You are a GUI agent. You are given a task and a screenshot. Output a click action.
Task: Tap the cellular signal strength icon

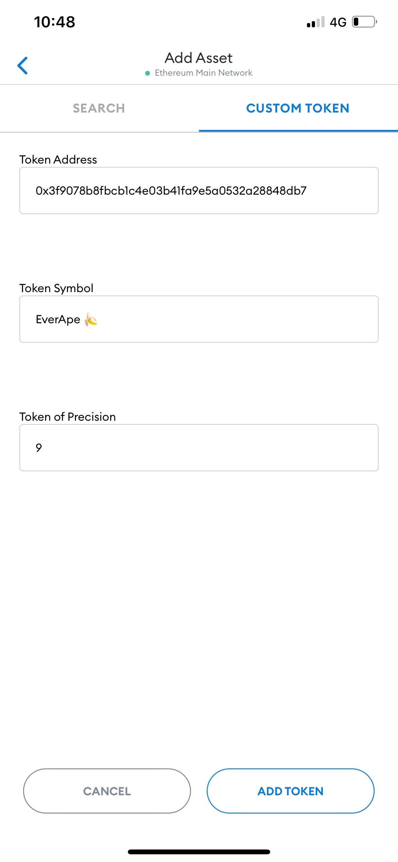[315, 22]
